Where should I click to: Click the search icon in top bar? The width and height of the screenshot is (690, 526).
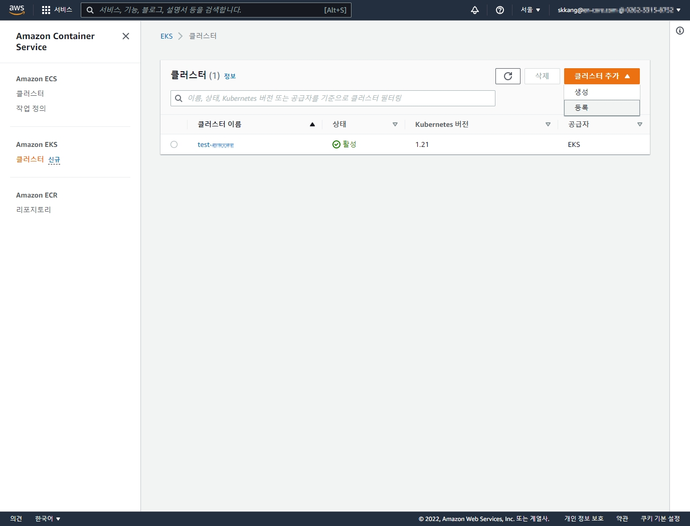point(90,10)
